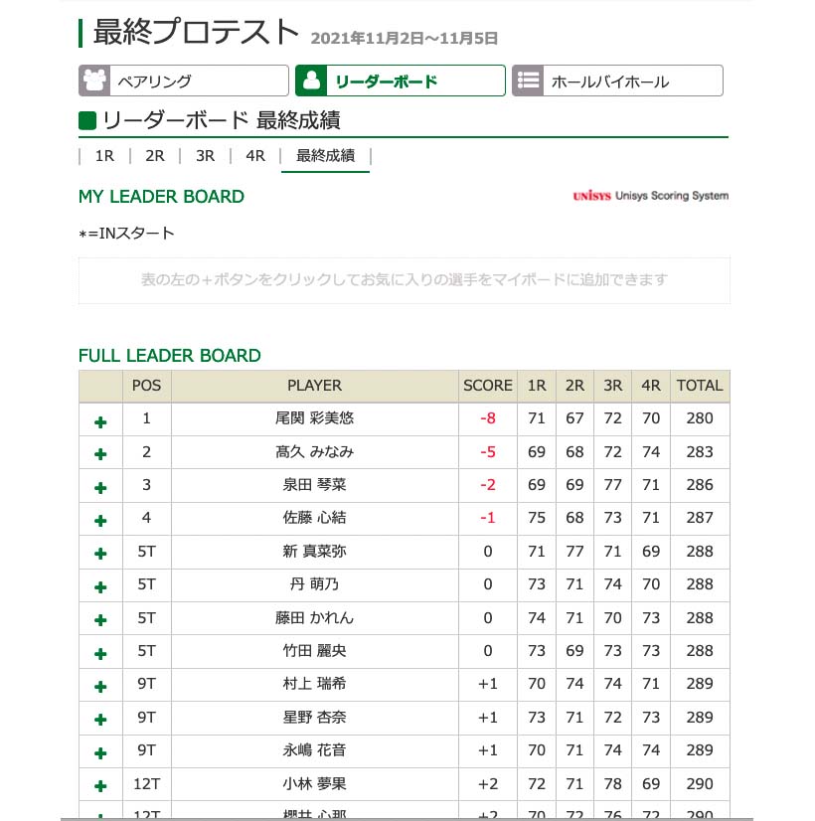Click the plus icon for 佐藤 心結
This screenshot has width=815, height=821.
[100, 521]
